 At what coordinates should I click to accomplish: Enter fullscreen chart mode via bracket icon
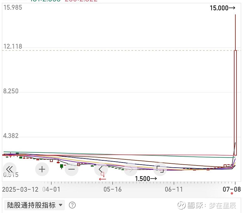[x=160, y=169]
